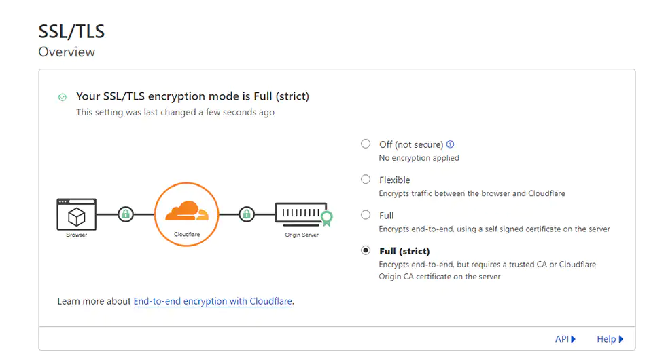Expand the API section

[565, 339]
